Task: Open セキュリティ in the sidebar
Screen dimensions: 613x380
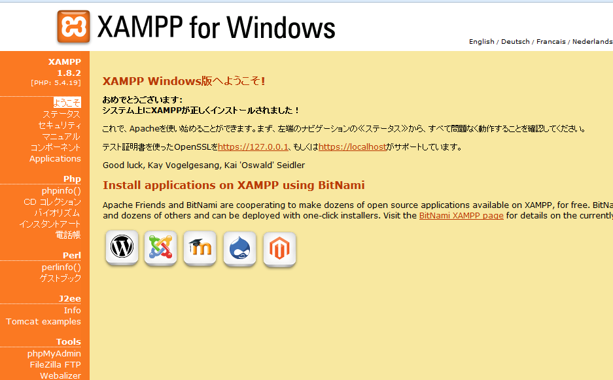Action: (x=60, y=125)
